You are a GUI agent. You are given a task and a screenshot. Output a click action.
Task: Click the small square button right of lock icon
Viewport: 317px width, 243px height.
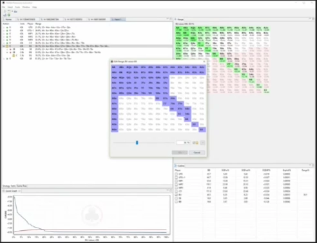202,143
